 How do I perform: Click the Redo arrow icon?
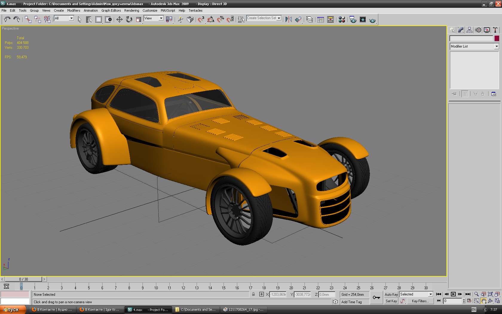17,19
